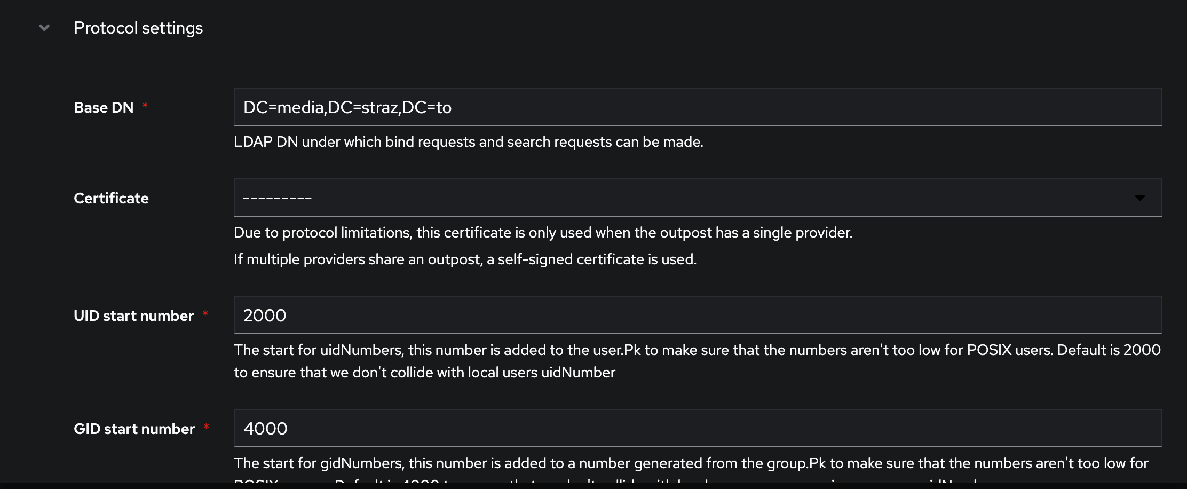Click the GID start number label
Image resolution: width=1187 pixels, height=489 pixels.
click(134, 429)
